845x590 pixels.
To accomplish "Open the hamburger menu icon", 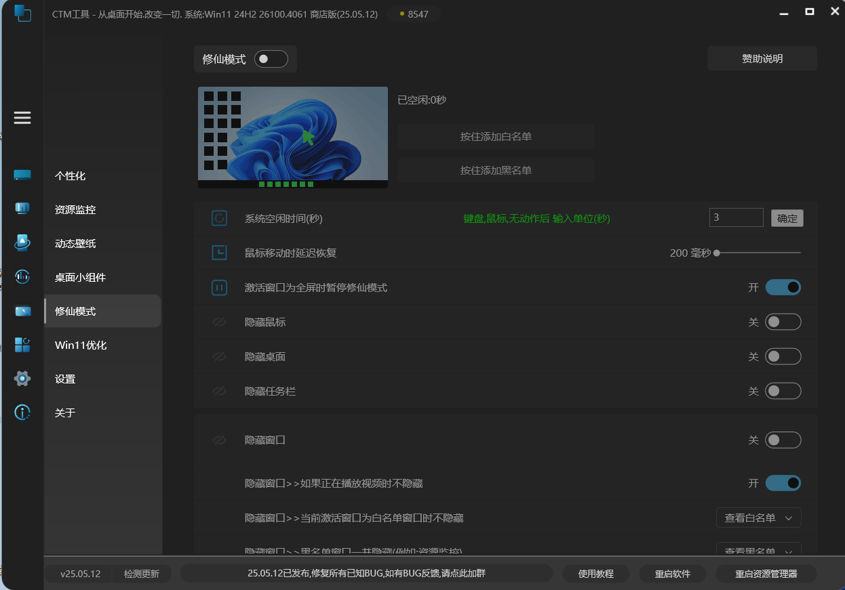I will (x=22, y=118).
